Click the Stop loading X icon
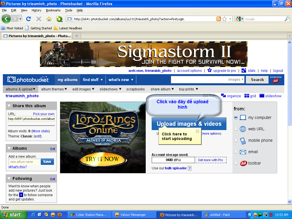Image resolution: width=292 pixels, height=219 pixels. pos(39,19)
